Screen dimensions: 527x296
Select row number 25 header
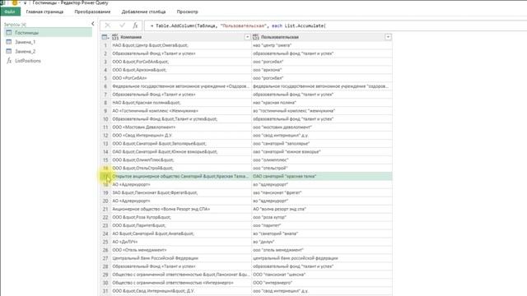105,242
